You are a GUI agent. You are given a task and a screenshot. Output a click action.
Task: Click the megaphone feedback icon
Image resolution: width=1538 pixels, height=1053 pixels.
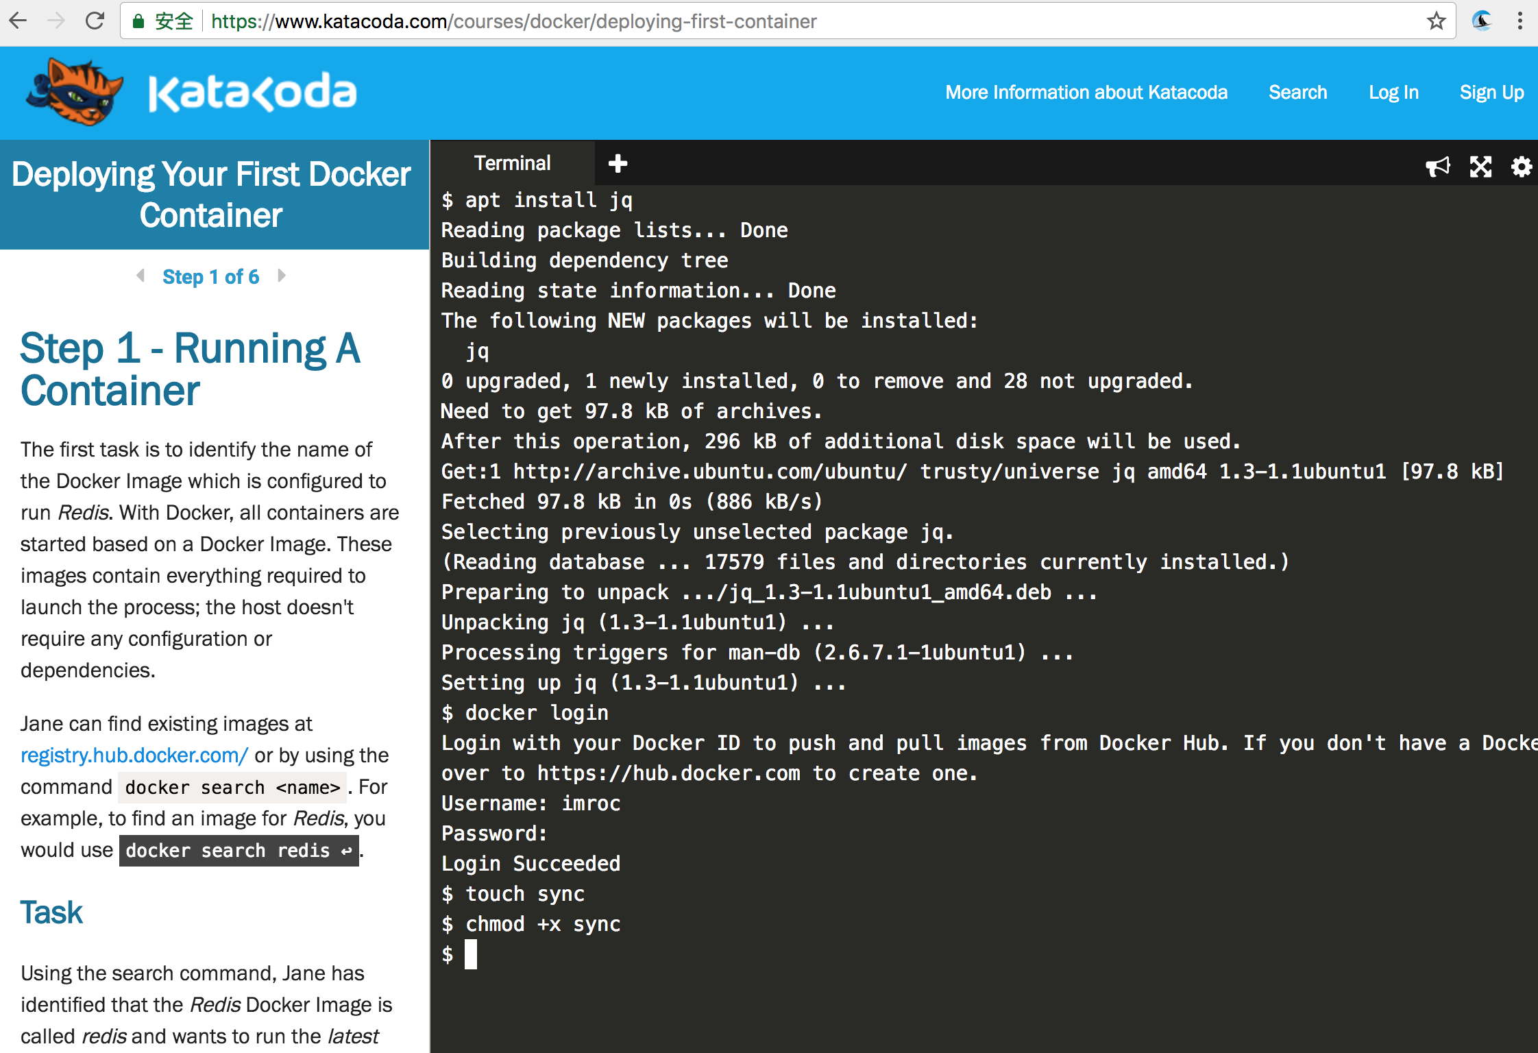point(1438,166)
